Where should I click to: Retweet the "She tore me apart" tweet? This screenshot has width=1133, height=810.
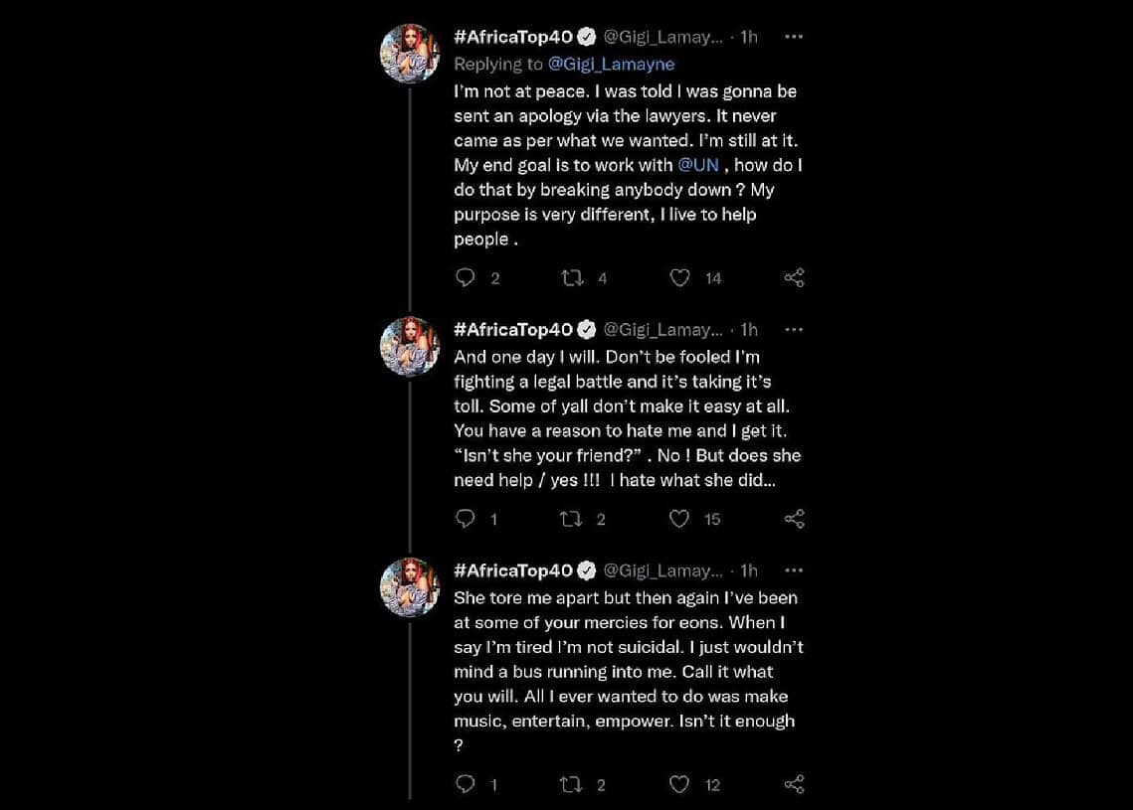coord(572,785)
